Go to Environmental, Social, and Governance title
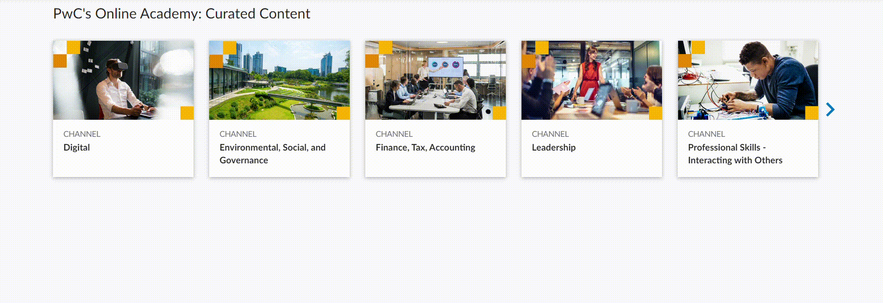Image resolution: width=883 pixels, height=303 pixels. pos(273,153)
